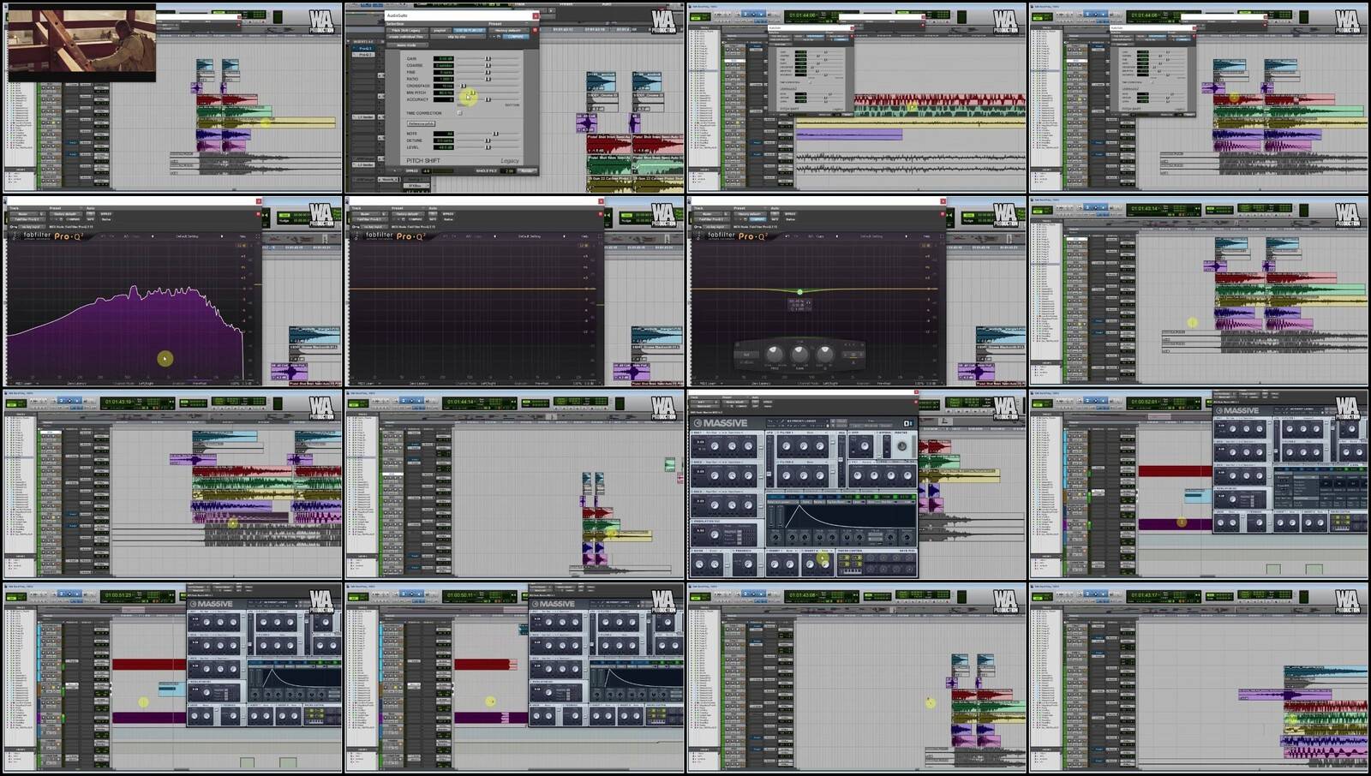Click the Massive view toggle icon at top right
This screenshot has height=776, width=1371.
click(908, 423)
